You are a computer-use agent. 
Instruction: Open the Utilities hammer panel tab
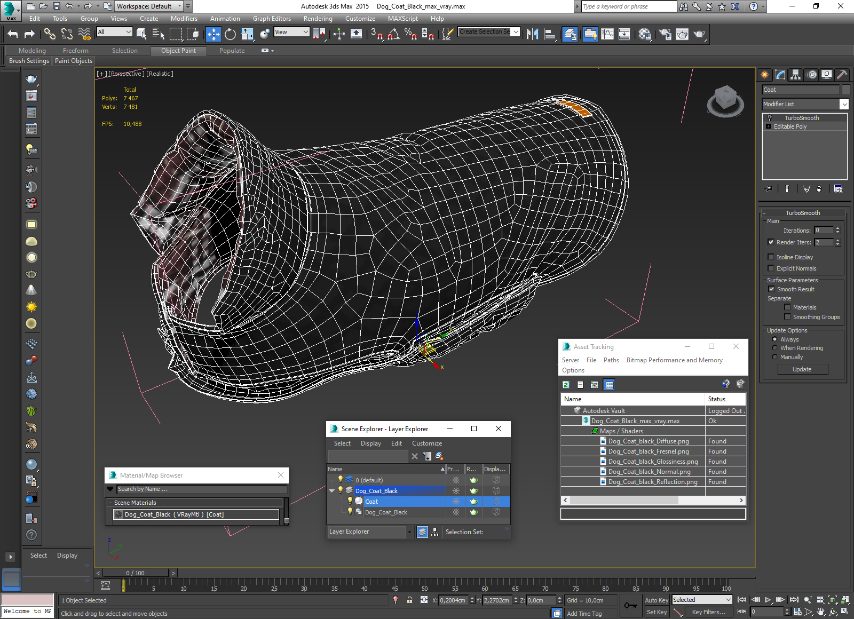pyautogui.click(x=842, y=75)
